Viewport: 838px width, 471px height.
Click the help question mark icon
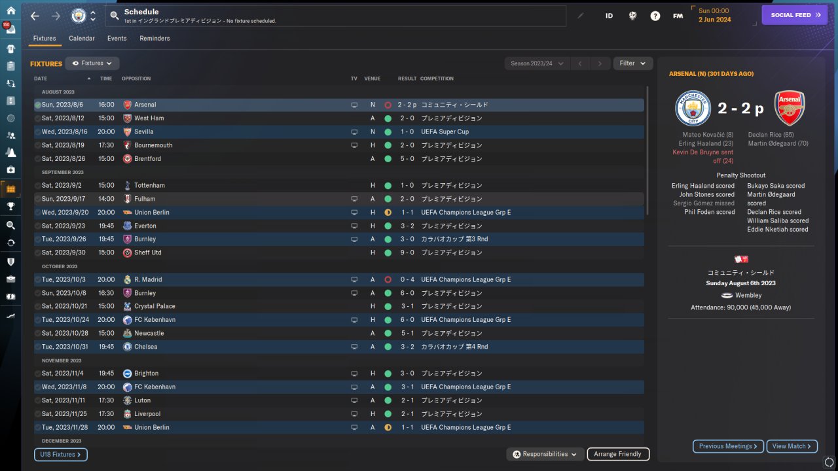(655, 16)
